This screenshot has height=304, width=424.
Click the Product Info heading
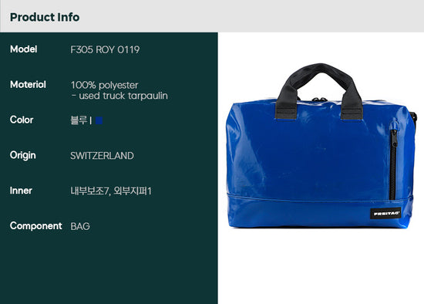tap(45, 17)
